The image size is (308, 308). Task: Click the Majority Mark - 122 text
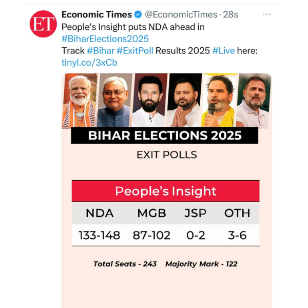(201, 264)
